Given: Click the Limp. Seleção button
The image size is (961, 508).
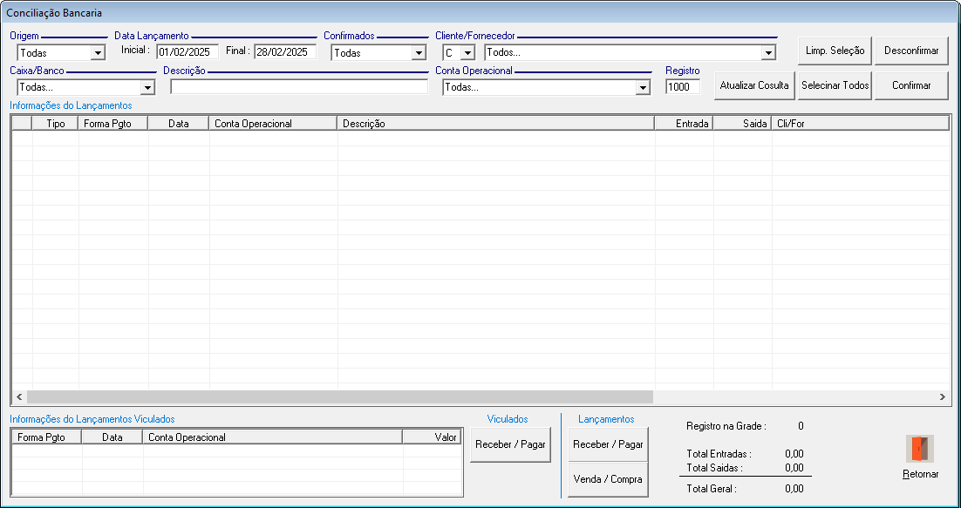Looking at the screenshot, I should coord(835,51).
